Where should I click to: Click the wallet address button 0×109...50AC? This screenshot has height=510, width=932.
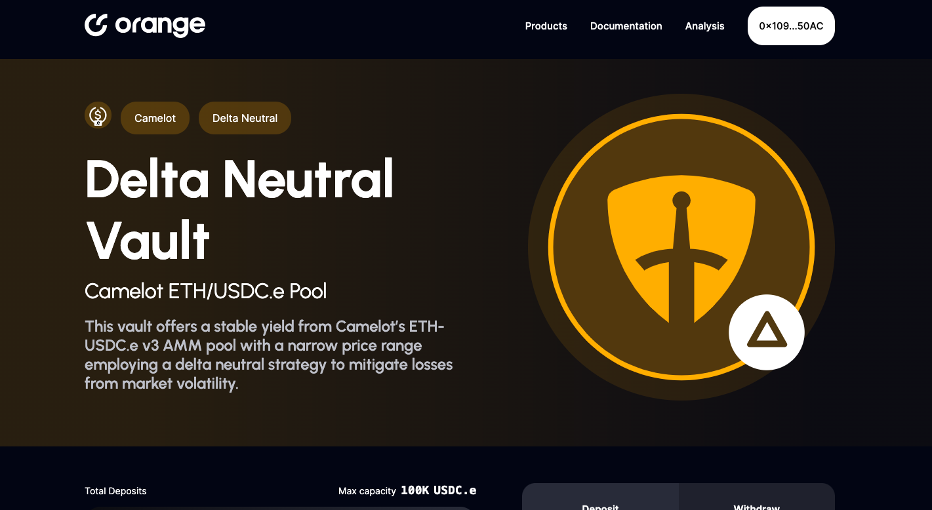[x=791, y=26]
